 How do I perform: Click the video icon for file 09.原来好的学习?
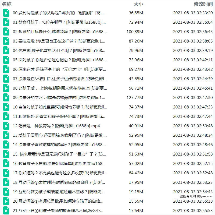click(6, 98)
